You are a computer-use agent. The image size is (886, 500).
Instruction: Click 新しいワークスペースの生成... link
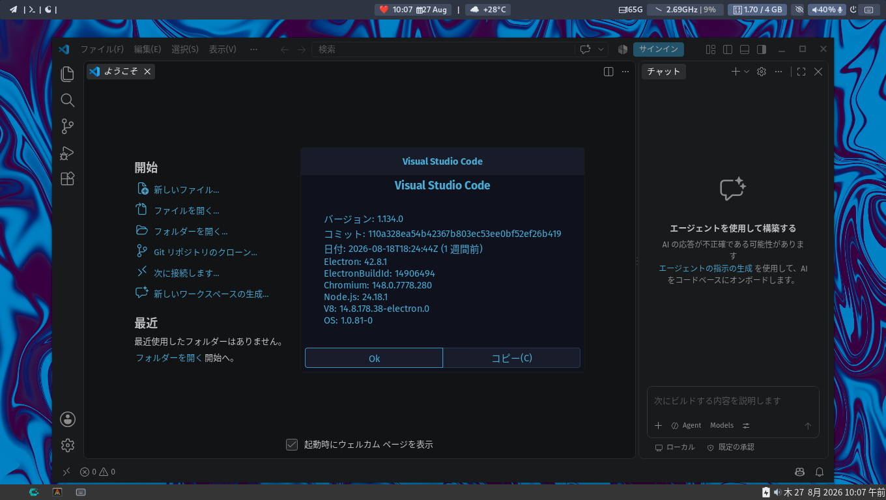pos(211,294)
